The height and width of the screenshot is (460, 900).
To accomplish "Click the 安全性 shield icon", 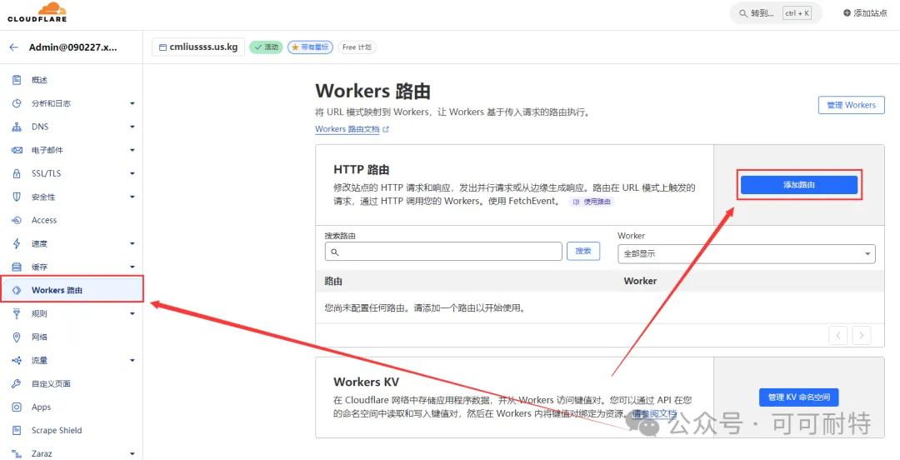I will tap(17, 197).
